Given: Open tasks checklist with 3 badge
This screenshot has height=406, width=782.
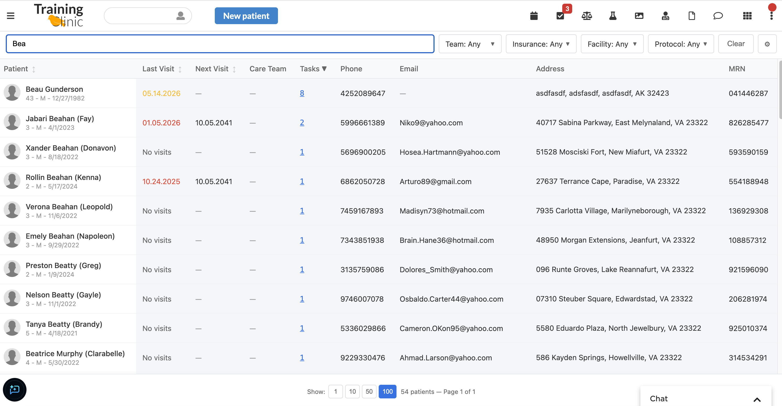Looking at the screenshot, I should [560, 15].
